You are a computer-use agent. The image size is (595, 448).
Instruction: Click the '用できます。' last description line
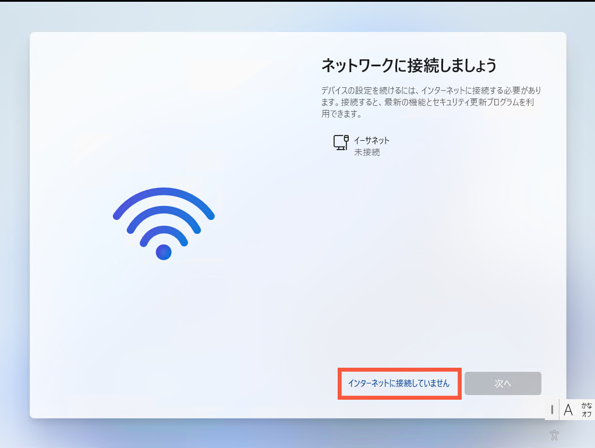(342, 114)
